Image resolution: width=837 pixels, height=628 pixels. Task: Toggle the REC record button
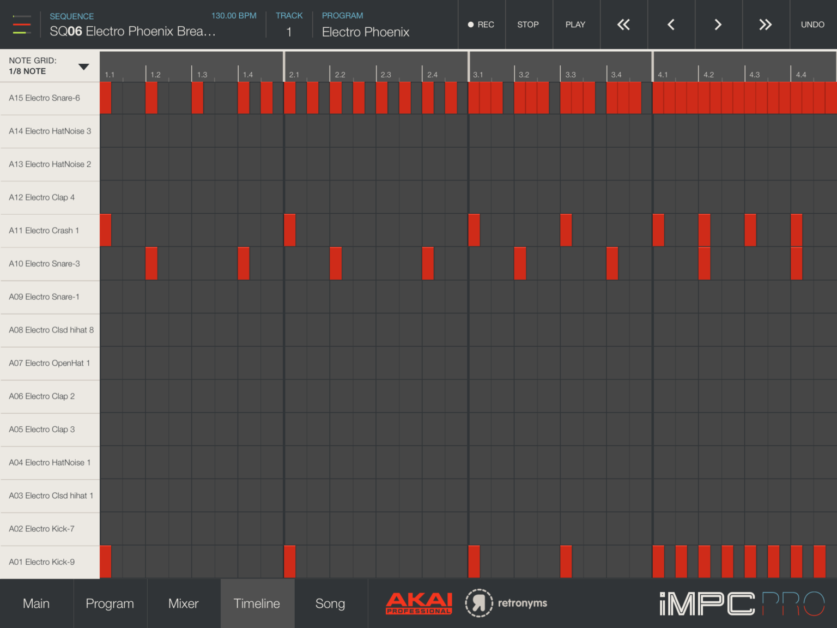coord(481,25)
